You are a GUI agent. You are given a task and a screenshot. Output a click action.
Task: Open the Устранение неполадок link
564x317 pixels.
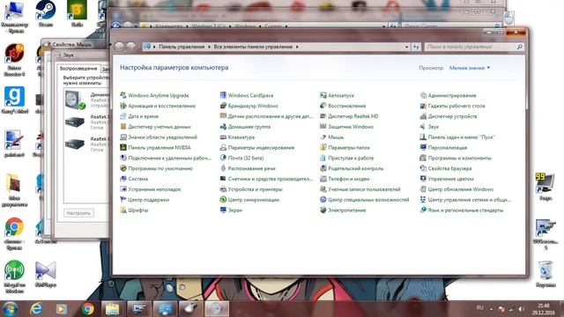coord(155,189)
